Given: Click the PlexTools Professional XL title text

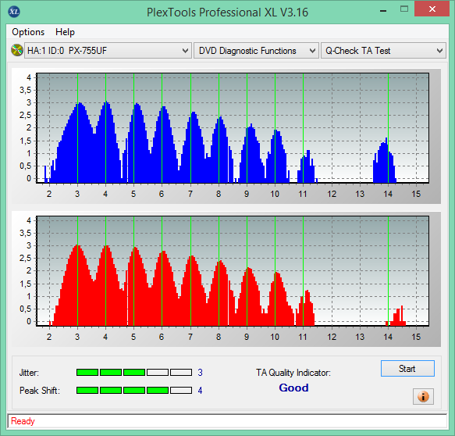Looking at the screenshot, I should tap(227, 13).
